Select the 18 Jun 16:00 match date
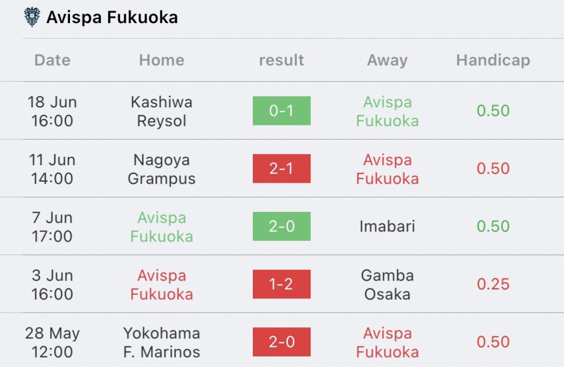564x367 pixels. point(52,111)
